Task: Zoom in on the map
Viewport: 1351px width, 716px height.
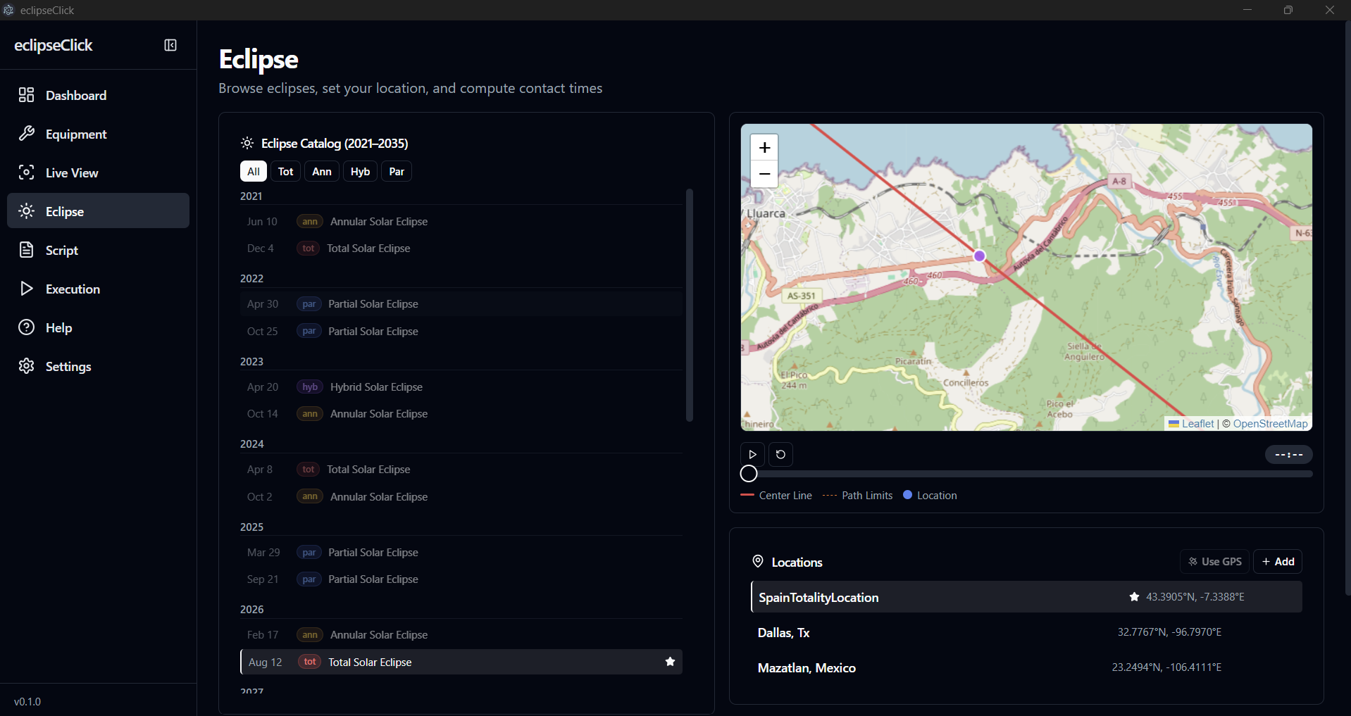Action: coord(764,148)
